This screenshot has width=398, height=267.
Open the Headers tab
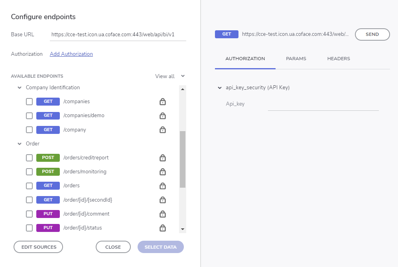point(339,59)
